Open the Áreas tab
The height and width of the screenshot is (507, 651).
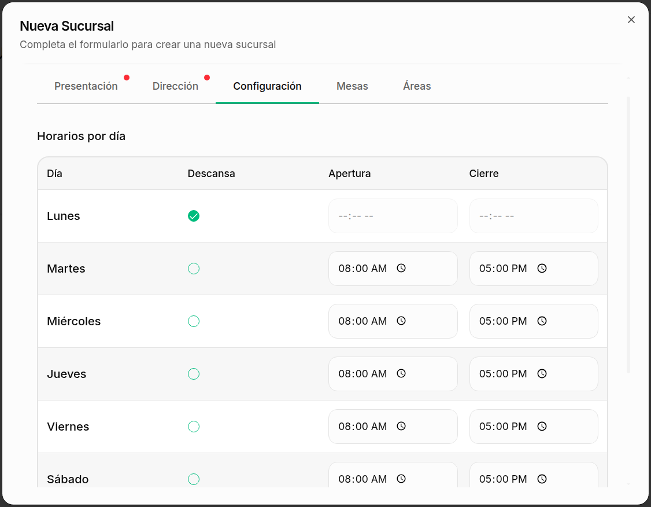[416, 86]
